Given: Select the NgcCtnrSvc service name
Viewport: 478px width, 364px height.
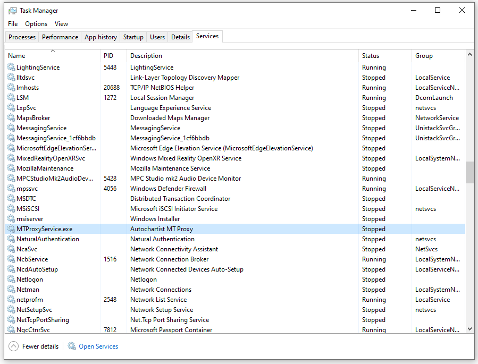Looking at the screenshot, I should point(33,329).
